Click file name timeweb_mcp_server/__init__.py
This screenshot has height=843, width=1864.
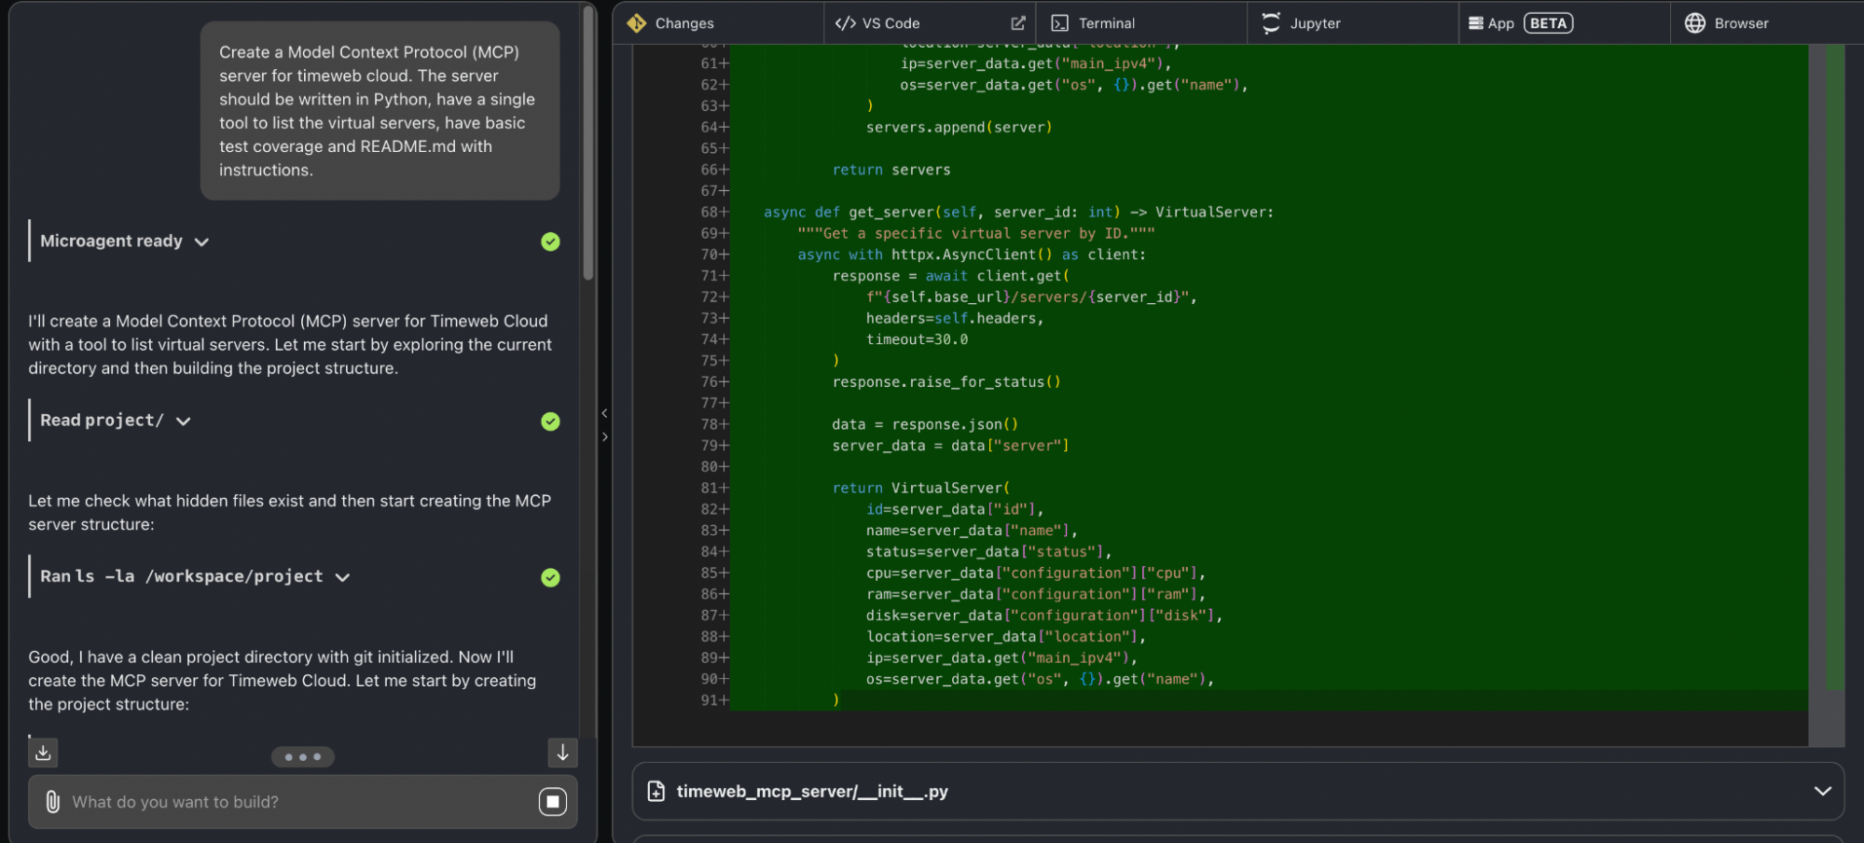point(812,791)
